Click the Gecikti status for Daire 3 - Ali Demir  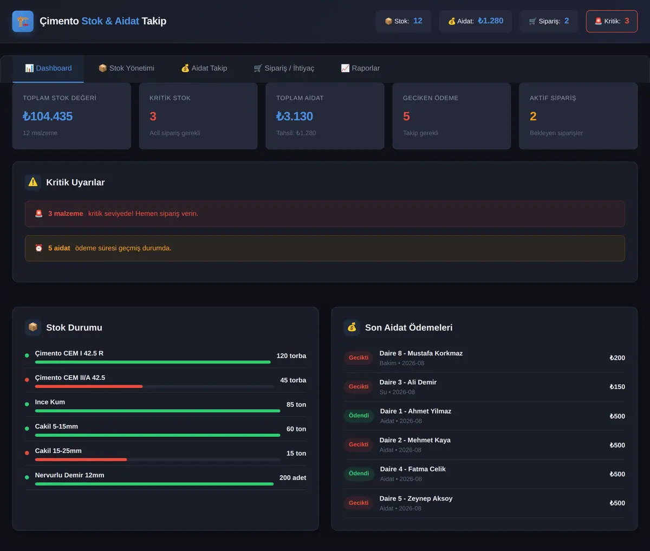click(x=359, y=387)
